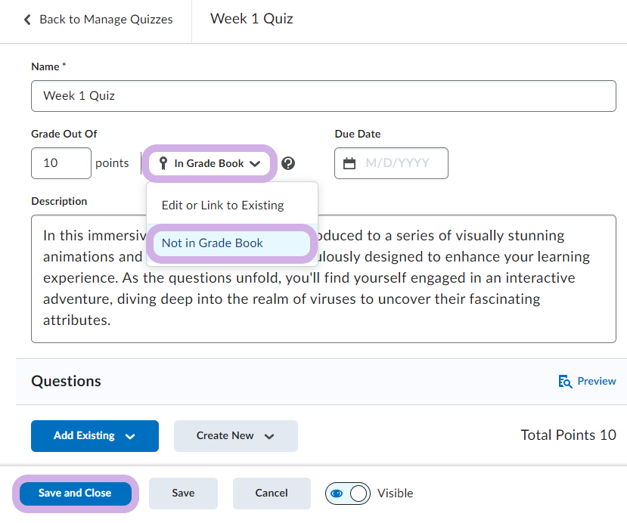Click the back chevron arrow icon

(x=28, y=20)
